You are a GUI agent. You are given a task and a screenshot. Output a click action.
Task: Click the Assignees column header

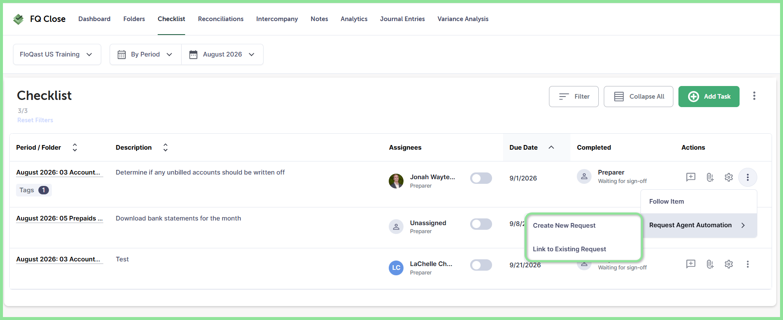405,148
